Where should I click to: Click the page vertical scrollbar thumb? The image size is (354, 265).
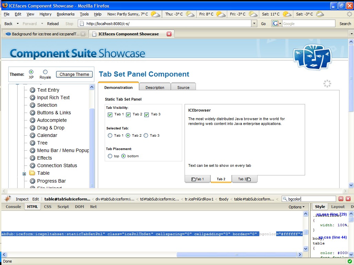pyautogui.click(x=351, y=78)
